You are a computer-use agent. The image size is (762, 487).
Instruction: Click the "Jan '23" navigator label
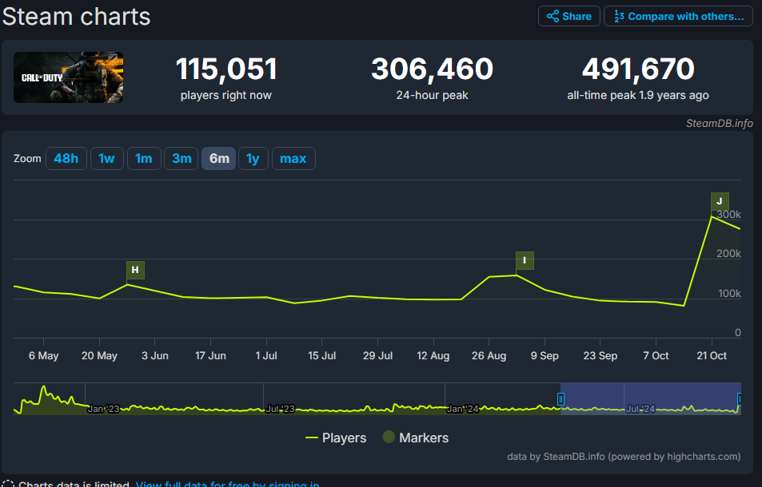coord(103,409)
